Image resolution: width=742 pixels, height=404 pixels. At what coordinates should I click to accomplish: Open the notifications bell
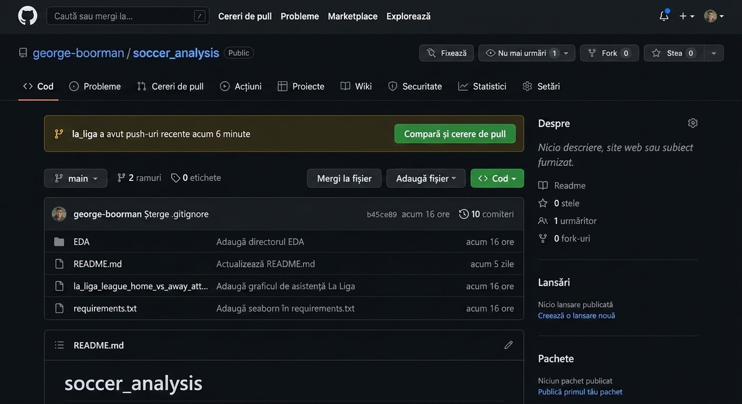click(x=664, y=16)
